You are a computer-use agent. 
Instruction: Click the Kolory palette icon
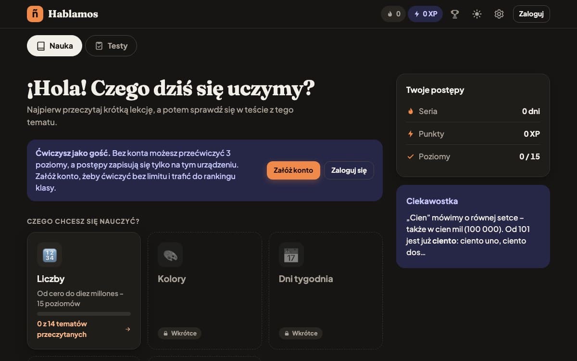click(170, 255)
